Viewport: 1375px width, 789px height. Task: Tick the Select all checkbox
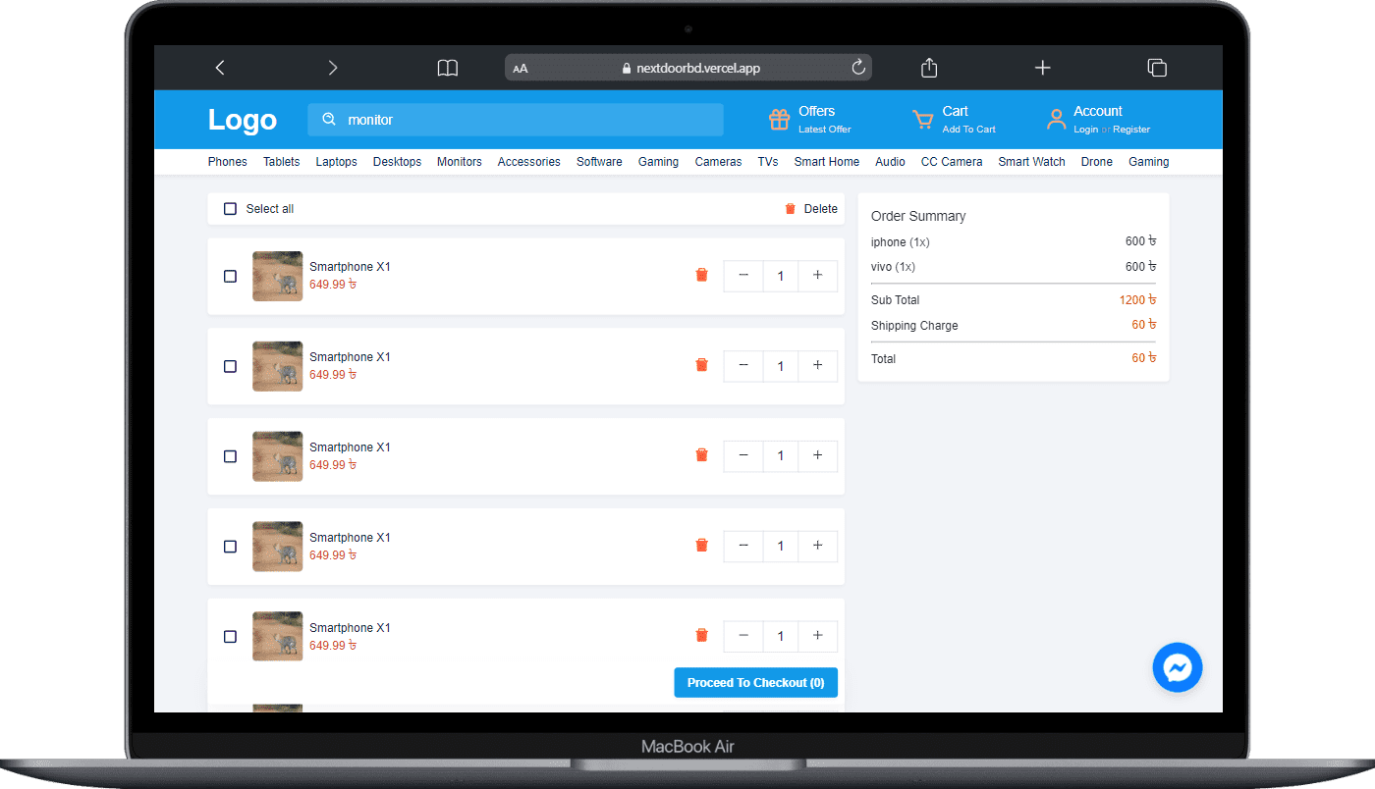pos(230,209)
